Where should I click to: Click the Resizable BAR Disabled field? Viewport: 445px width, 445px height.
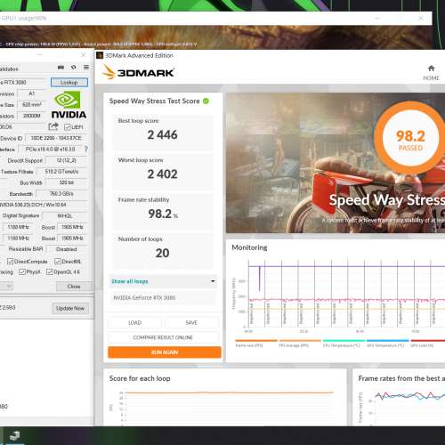coord(67,249)
